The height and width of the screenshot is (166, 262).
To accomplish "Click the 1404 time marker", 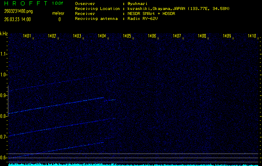I will pyautogui.click(x=102, y=36).
